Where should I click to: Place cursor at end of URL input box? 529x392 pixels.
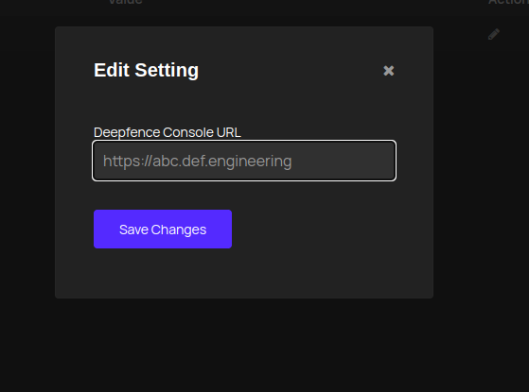click(384, 161)
